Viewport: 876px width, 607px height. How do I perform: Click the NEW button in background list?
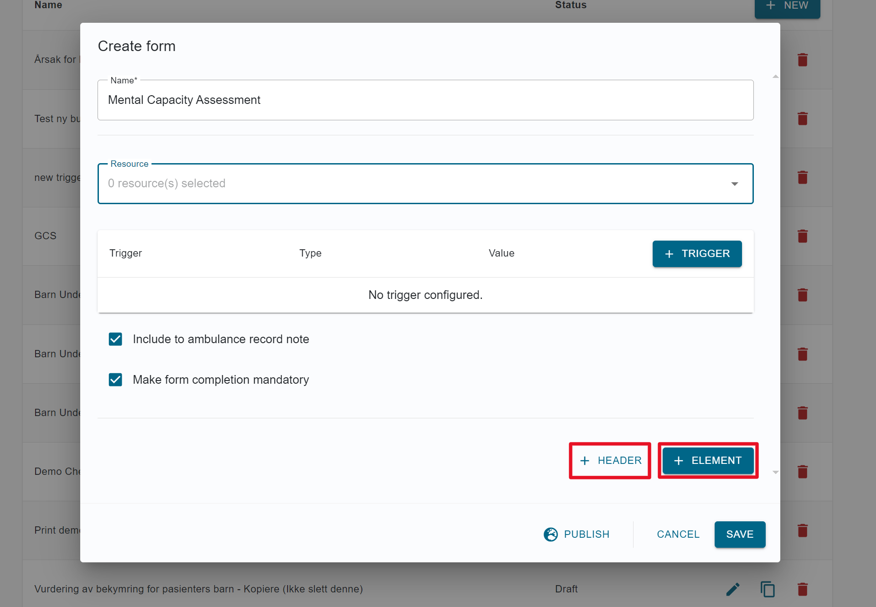787,6
